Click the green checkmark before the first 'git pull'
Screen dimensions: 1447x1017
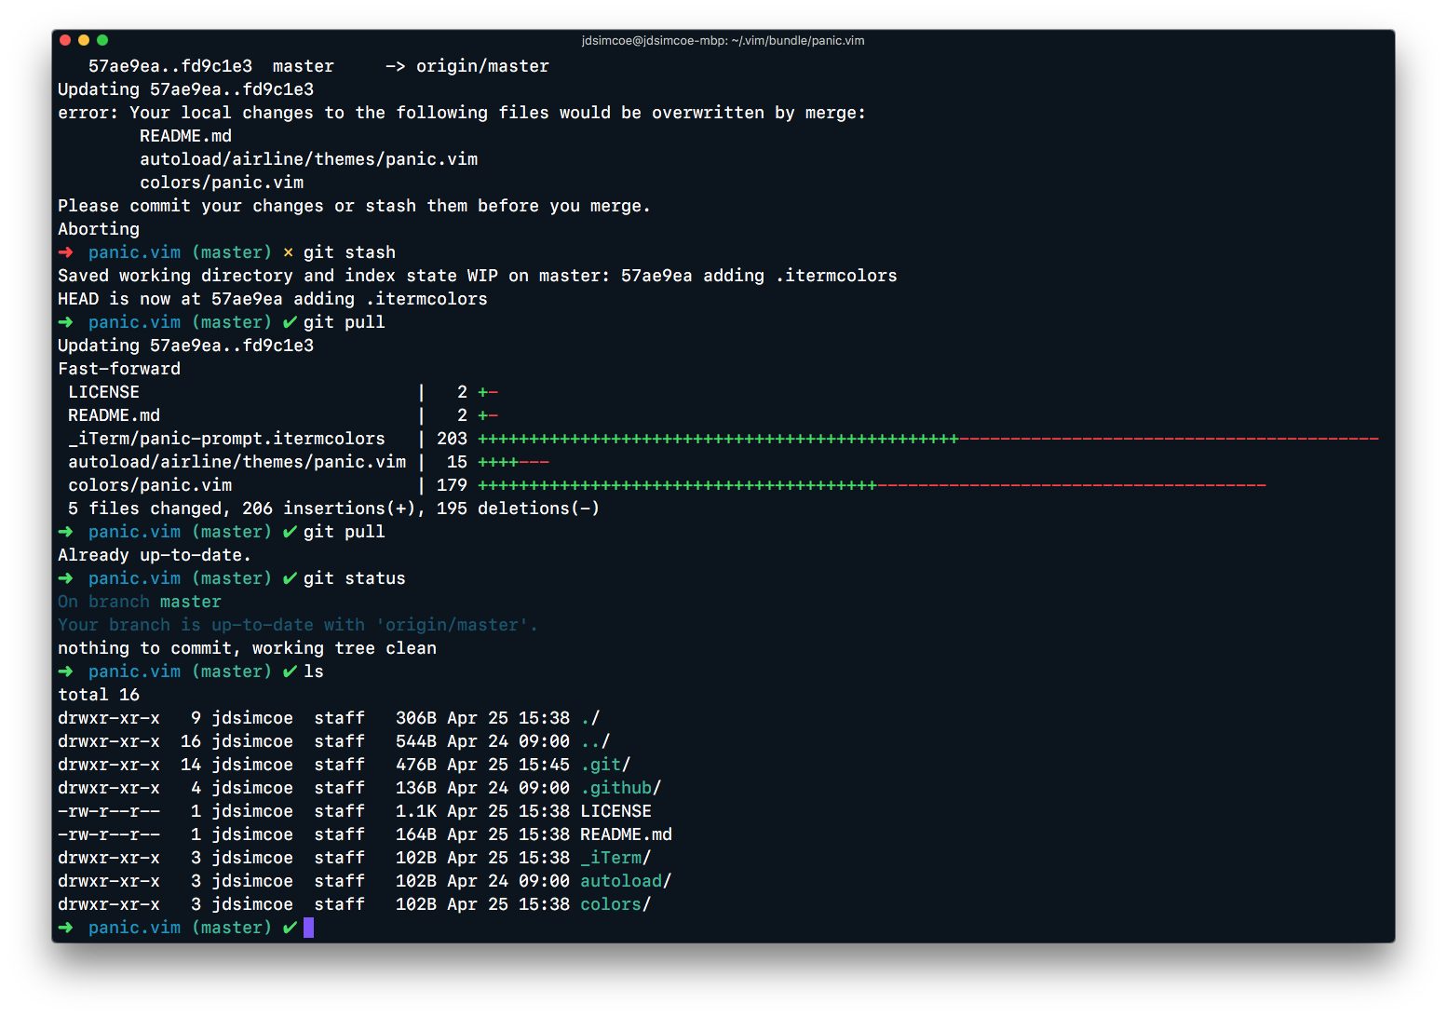click(x=290, y=322)
